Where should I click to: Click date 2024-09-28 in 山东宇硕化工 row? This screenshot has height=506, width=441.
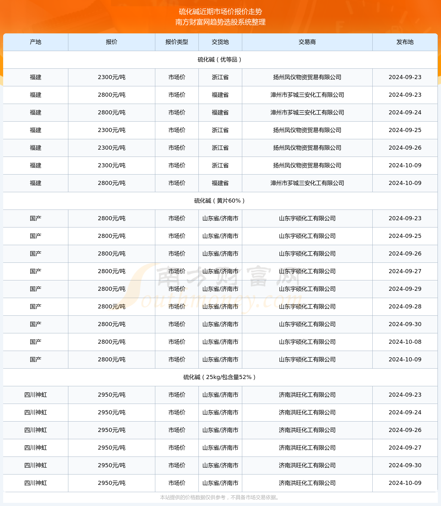pos(405,307)
